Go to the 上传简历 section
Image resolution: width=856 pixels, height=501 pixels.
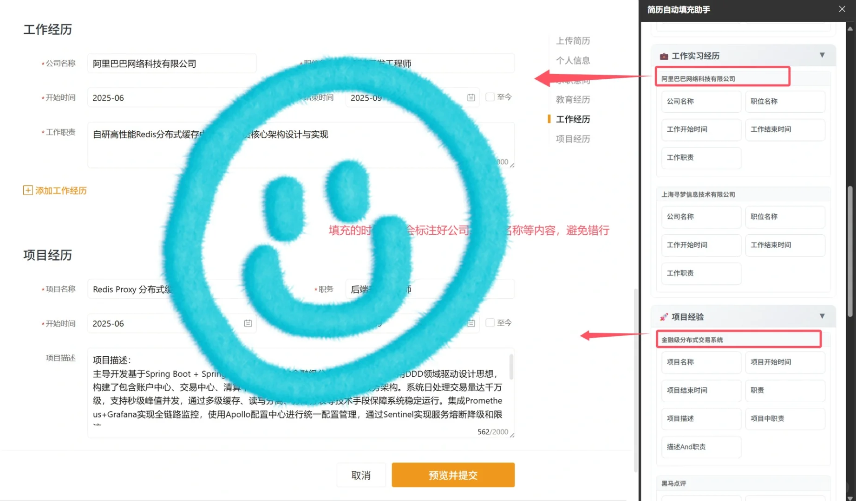[574, 41]
